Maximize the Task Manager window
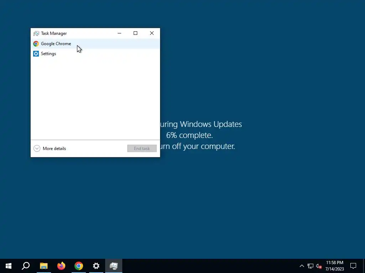Viewport: 365px width, 273px height. tap(135, 33)
